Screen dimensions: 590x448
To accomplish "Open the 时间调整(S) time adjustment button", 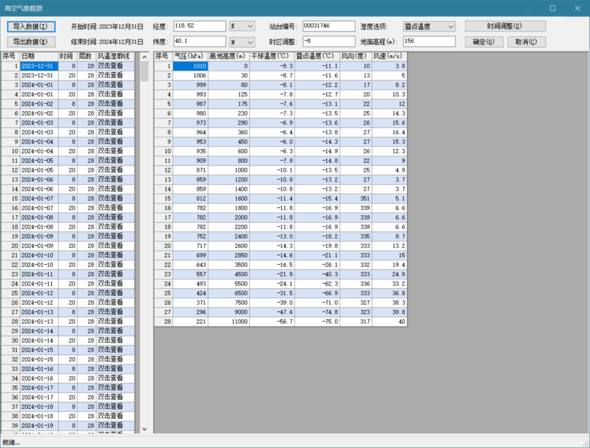I will 505,27.
